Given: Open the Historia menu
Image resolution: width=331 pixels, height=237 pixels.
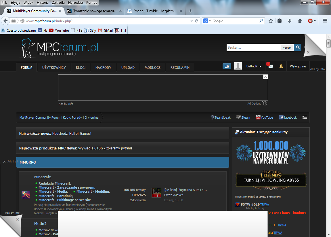Looking at the screenshot, I should point(43,3).
